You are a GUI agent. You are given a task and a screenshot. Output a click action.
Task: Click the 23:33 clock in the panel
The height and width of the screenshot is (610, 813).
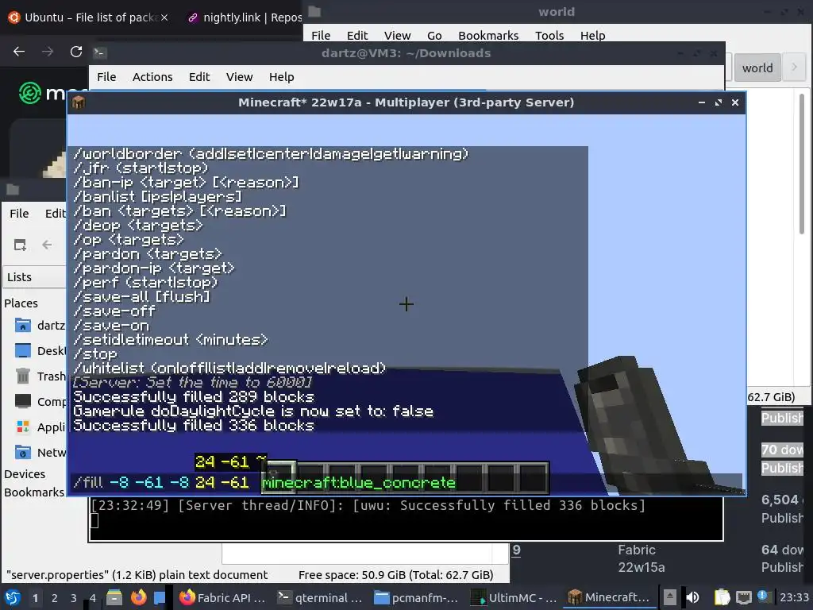tap(794, 597)
